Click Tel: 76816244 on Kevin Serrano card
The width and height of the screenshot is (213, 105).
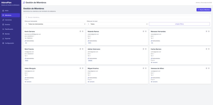point(29,38)
